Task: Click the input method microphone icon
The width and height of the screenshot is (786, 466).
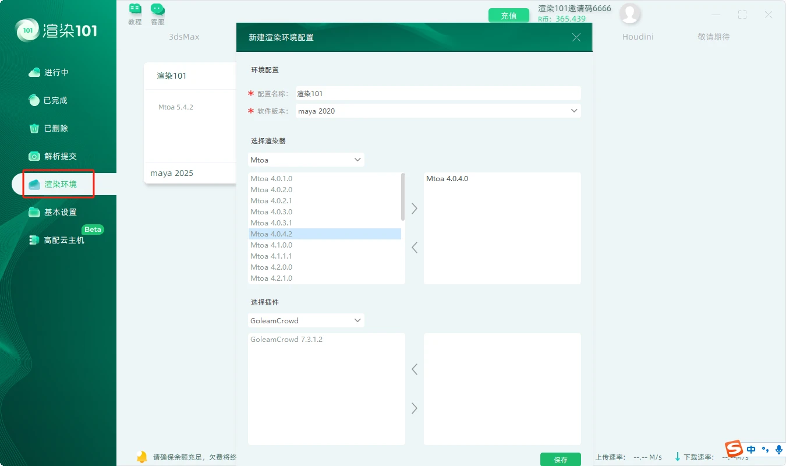Action: pyautogui.click(x=778, y=449)
